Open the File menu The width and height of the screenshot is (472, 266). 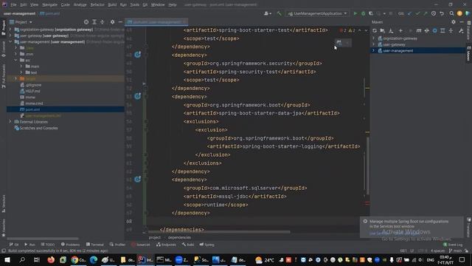pyautogui.click(x=13, y=5)
